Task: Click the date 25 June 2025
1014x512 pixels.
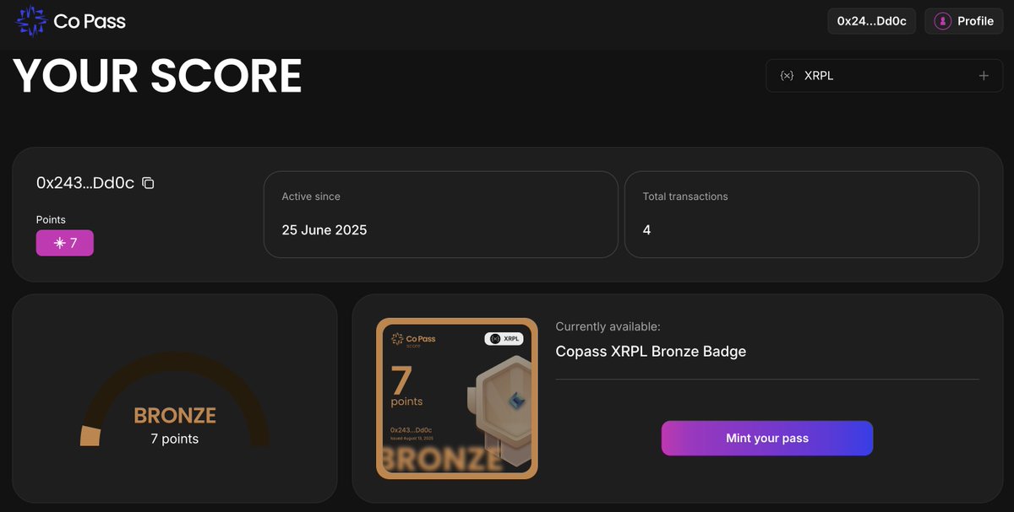Action: [x=324, y=229]
